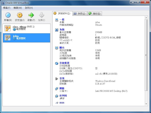Image resolution: width=151 pixels, height=113 pixels.
Task: Open the Serial ports (序列埠) link
Action: (63, 96)
